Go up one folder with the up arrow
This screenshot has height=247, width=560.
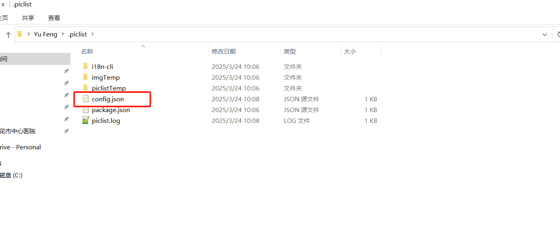8,35
